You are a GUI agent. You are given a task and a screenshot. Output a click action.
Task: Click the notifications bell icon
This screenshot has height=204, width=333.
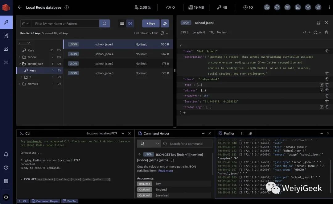click(6, 154)
